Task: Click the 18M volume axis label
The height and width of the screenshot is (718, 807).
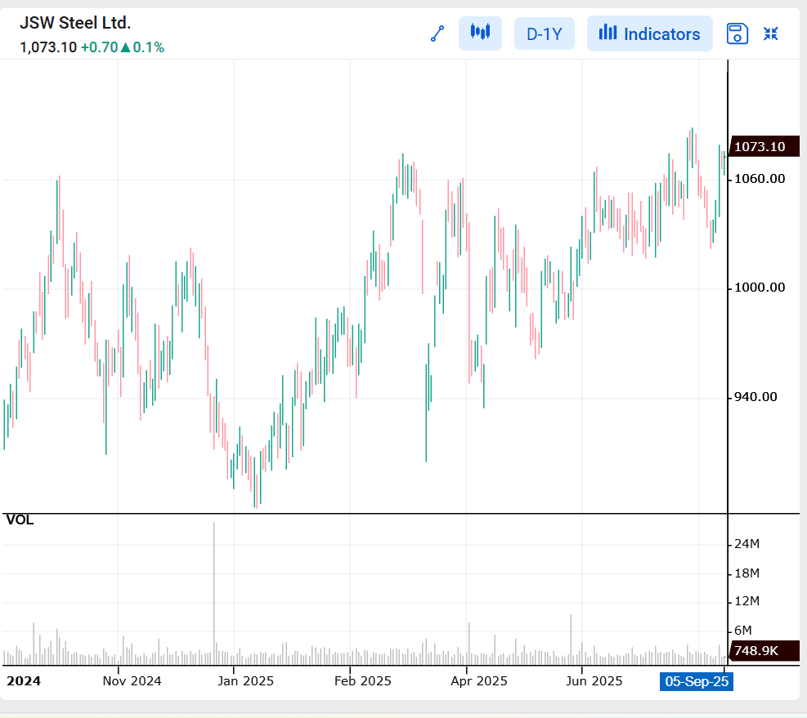Action: point(746,573)
